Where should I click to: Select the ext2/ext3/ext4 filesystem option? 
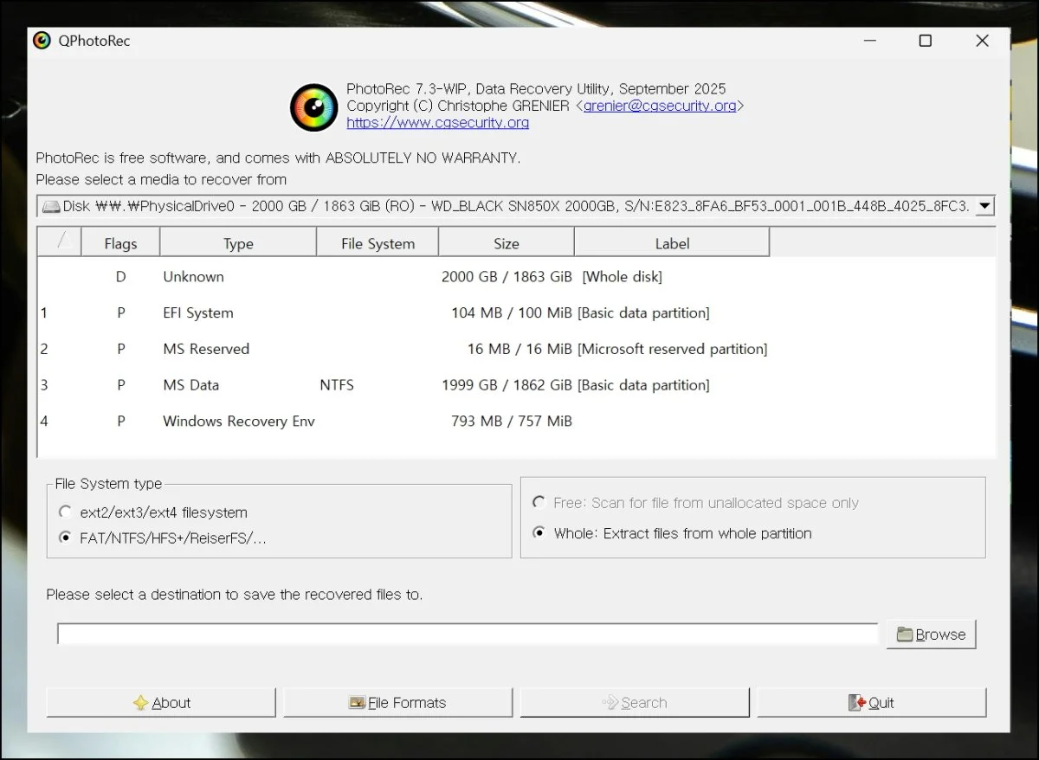[x=65, y=512]
